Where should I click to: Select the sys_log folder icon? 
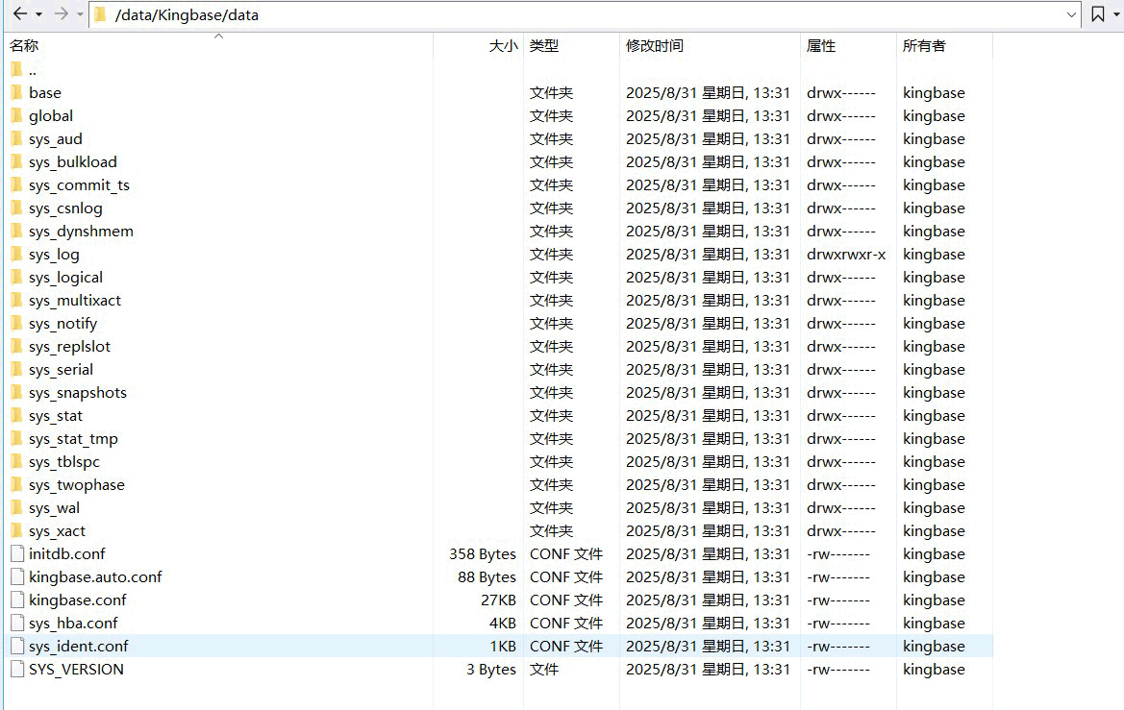[x=17, y=254]
